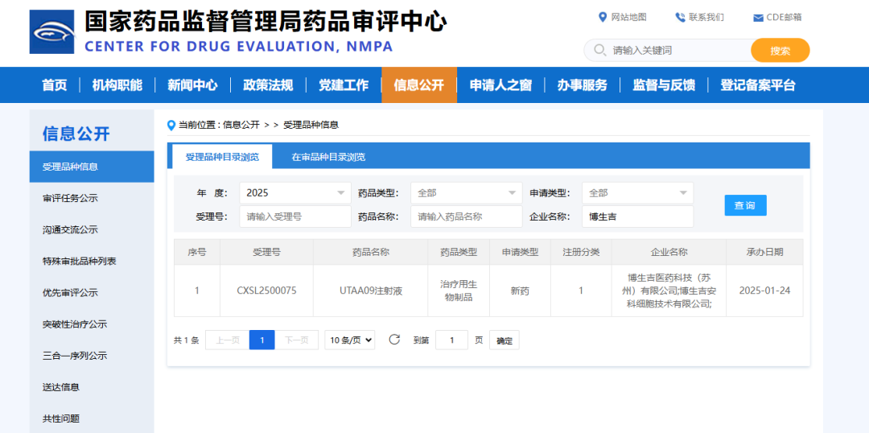Click 信息公开 in breadcrumb path
869x433 pixels.
pos(241,126)
